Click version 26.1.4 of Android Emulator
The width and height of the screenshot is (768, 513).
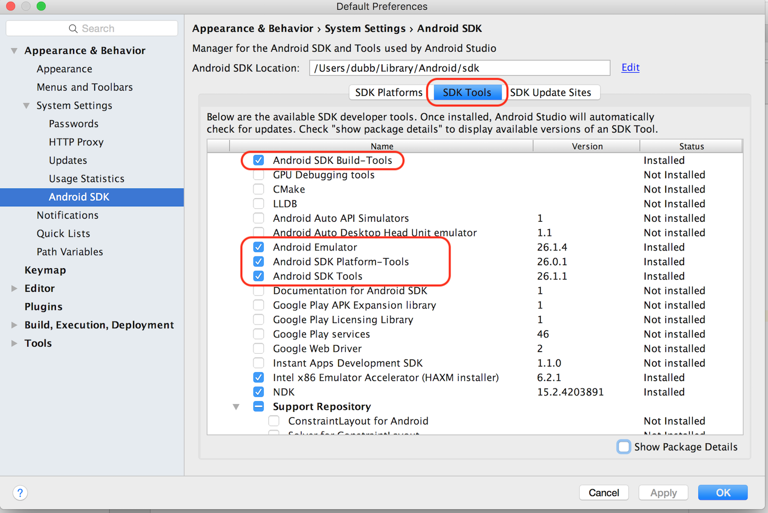click(552, 247)
